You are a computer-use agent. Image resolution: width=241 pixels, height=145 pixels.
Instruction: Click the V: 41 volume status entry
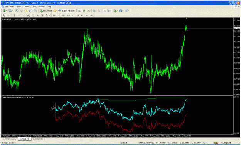[x=206, y=143]
